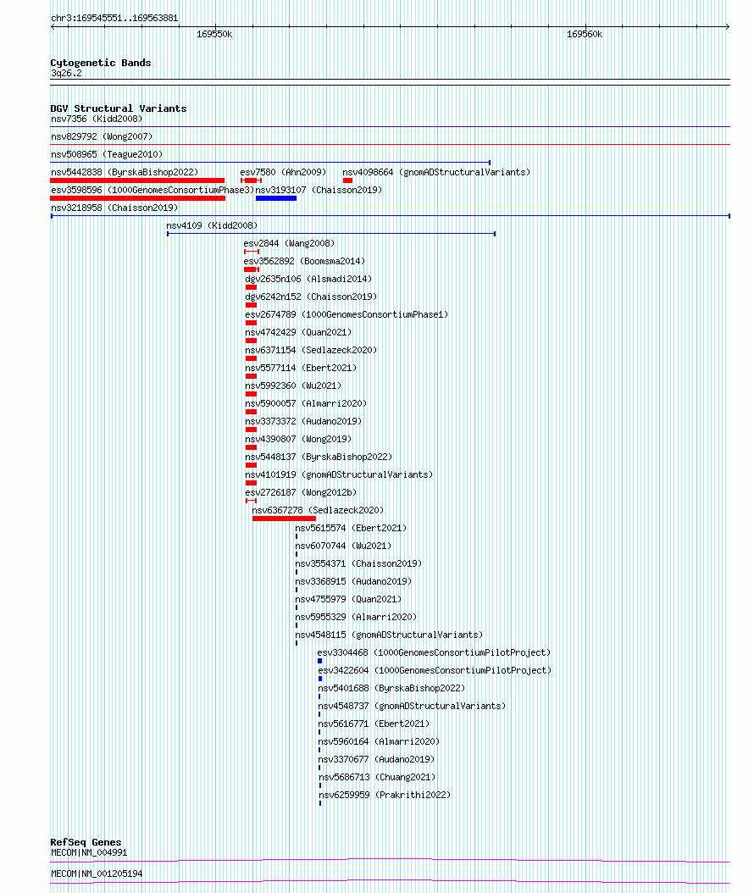Click red bar under nsv5442838
Viewport: 754px width, 893px height.
click(137, 180)
